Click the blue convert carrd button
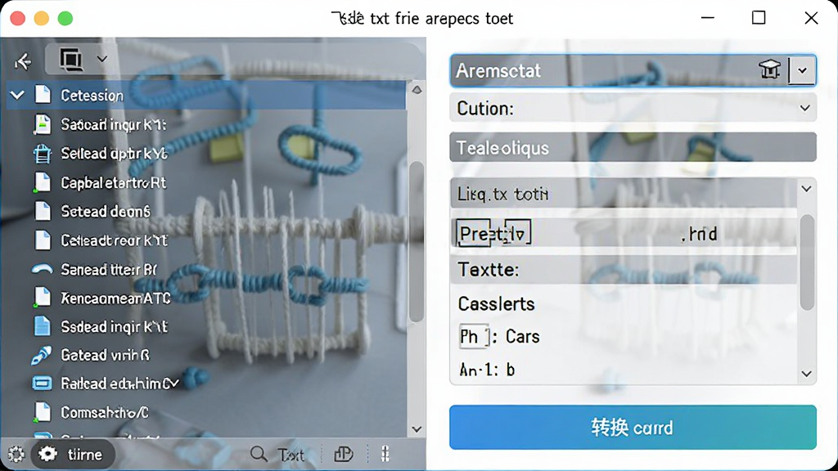This screenshot has height=471, width=838. point(633,427)
